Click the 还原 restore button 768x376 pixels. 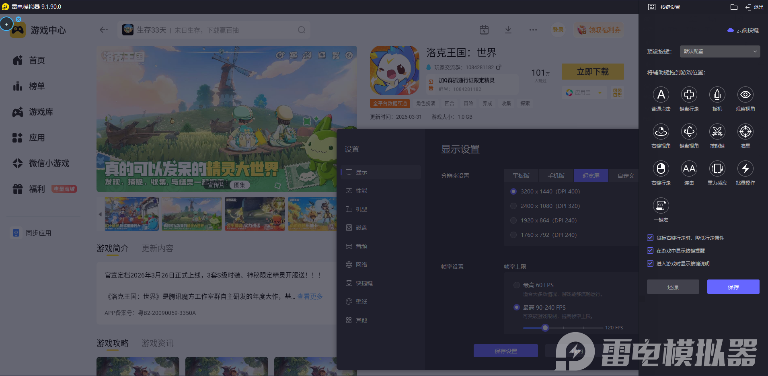coord(673,287)
